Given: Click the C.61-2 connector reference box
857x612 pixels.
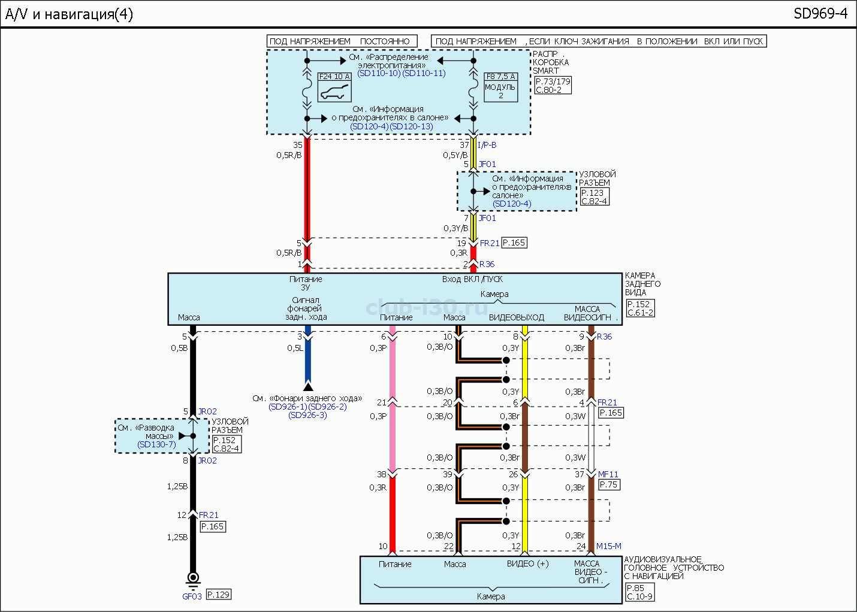Looking at the screenshot, I should tap(640, 313).
